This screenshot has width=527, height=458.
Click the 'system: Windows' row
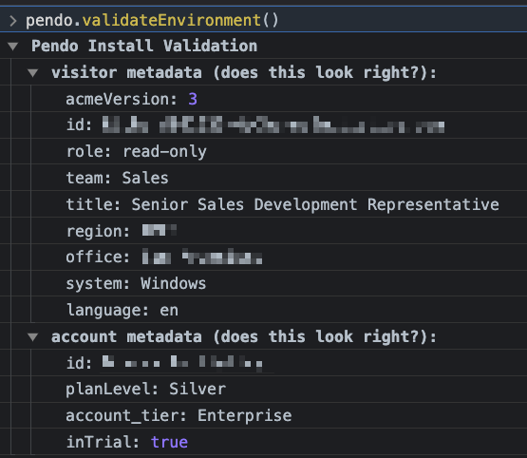point(279,283)
